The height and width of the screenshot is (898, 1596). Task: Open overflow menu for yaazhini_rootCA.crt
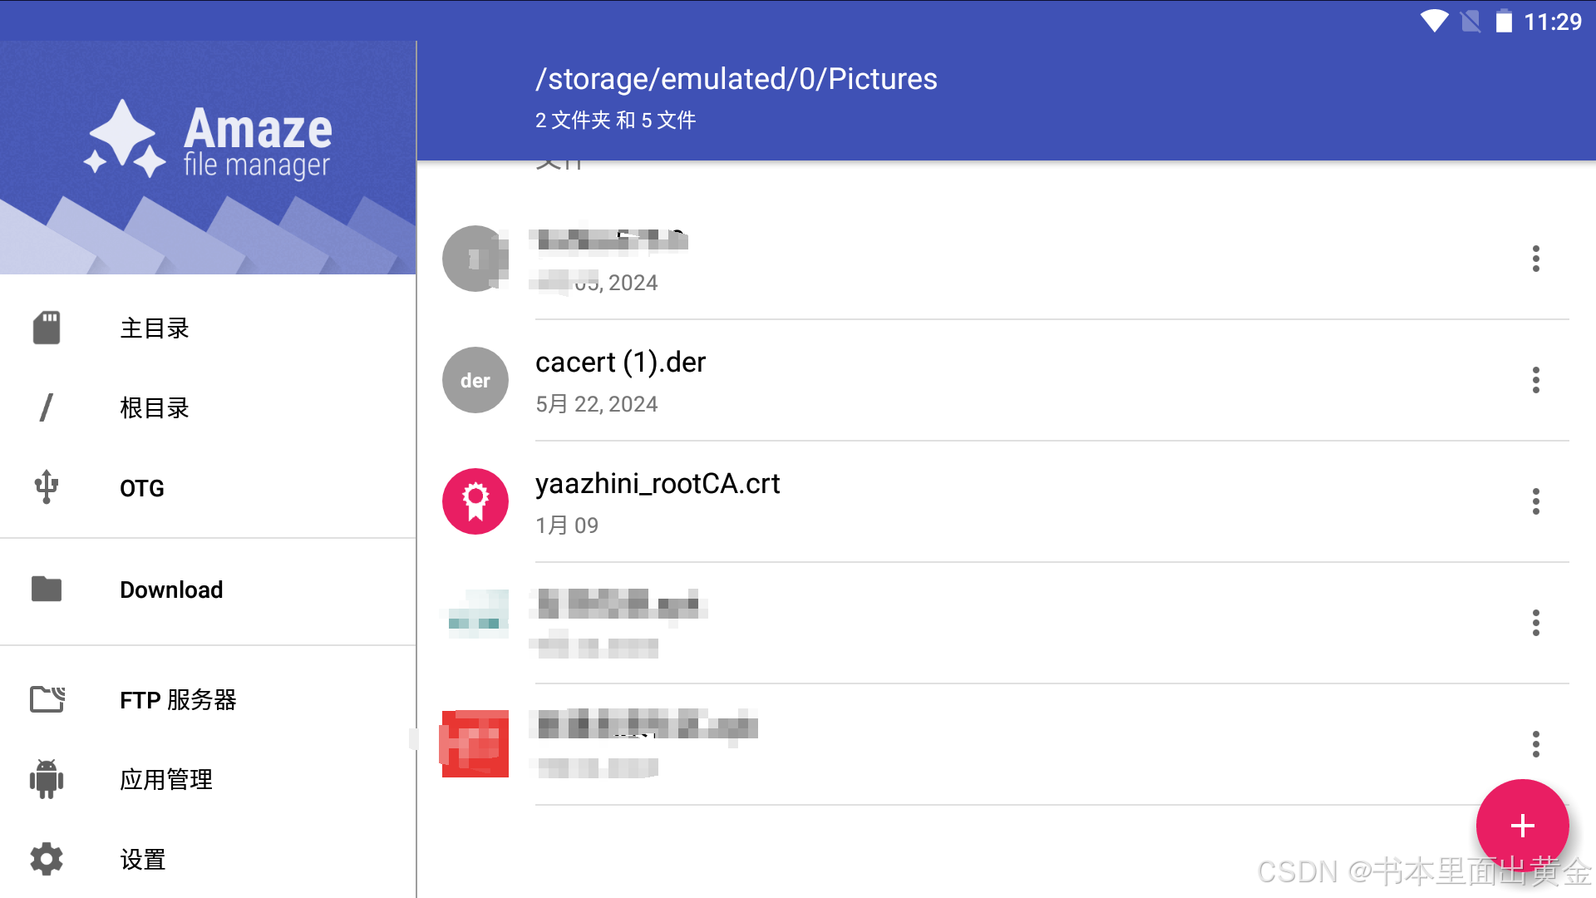pos(1535,501)
